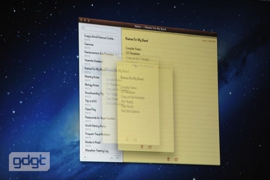270x180 pixels.
Task: Create a new note with plus button
Action: (x=85, y=157)
